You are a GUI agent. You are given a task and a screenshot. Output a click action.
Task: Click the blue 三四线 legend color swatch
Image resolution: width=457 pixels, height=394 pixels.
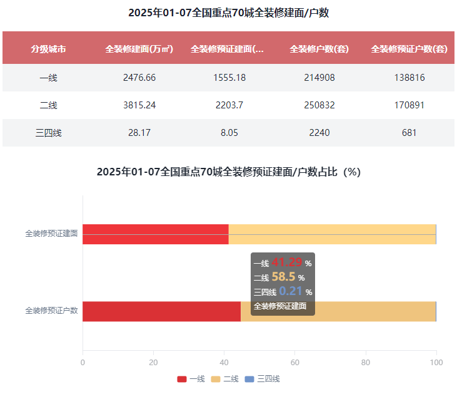[249, 379]
